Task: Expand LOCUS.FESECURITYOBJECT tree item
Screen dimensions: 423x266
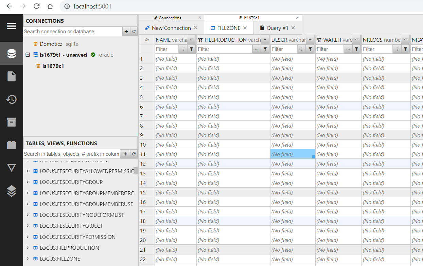Action: [x=28, y=226]
